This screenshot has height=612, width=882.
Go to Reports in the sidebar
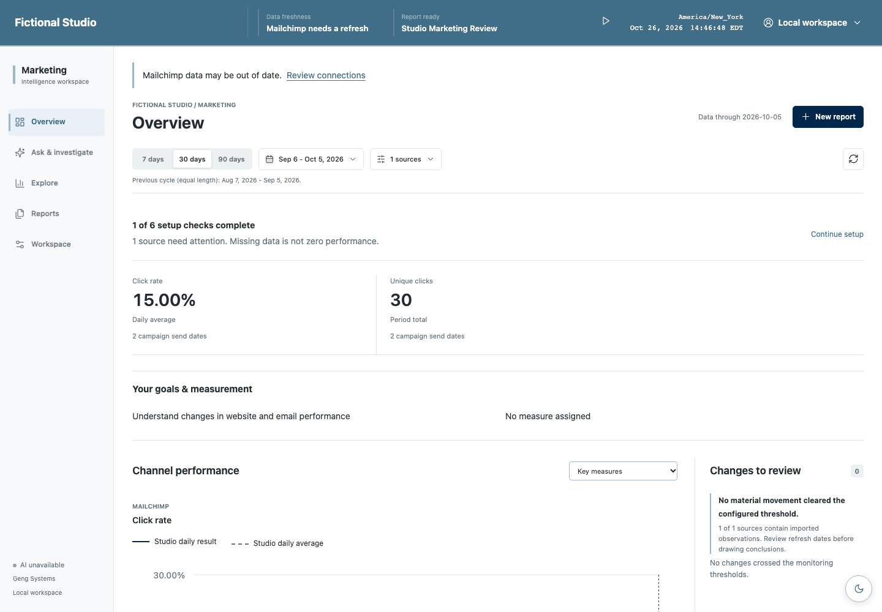pyautogui.click(x=56, y=214)
